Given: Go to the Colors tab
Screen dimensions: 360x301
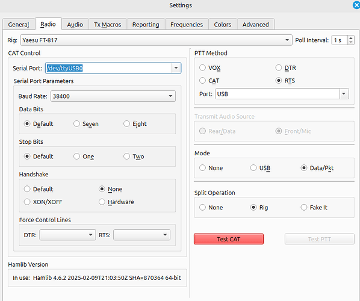Looking at the screenshot, I should 223,24.
